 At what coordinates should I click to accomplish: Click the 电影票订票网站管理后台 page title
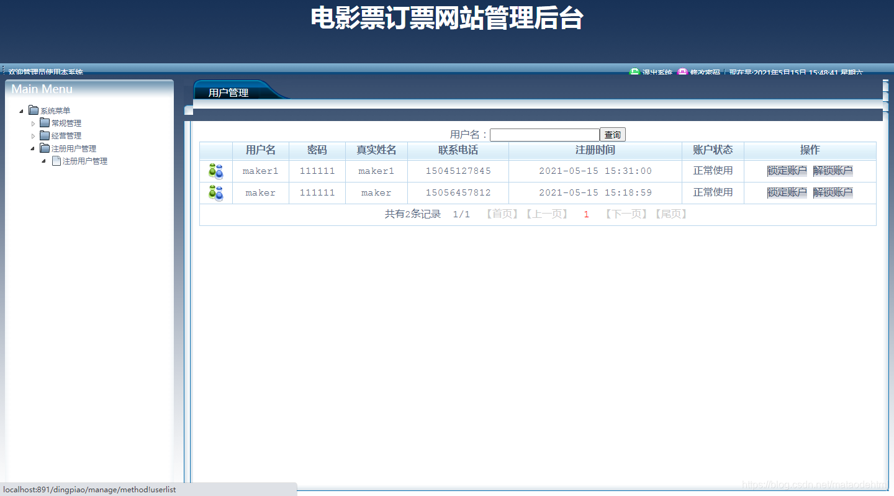[447, 18]
